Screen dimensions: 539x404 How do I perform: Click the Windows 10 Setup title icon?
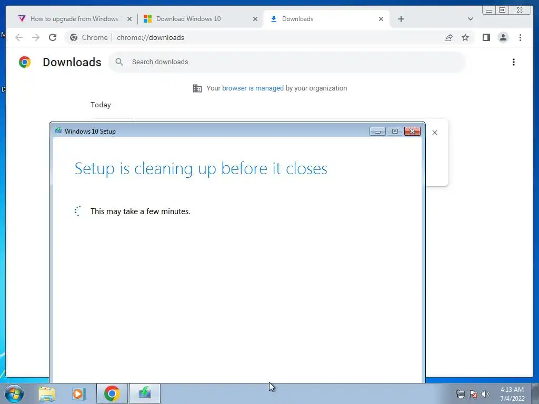pos(58,131)
